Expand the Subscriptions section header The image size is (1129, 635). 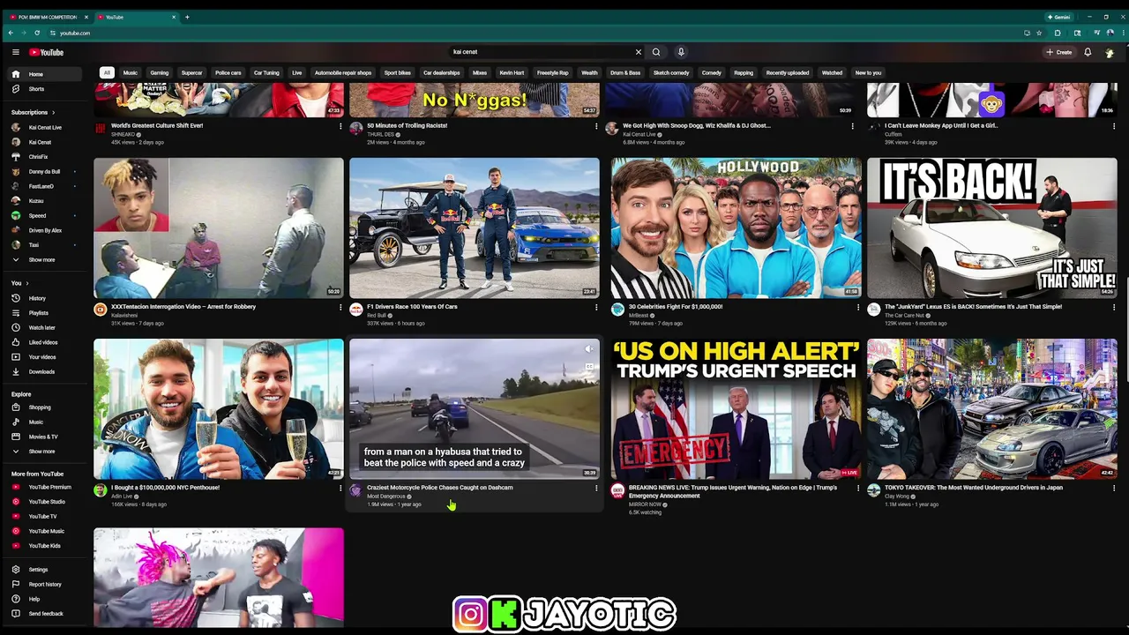33,112
